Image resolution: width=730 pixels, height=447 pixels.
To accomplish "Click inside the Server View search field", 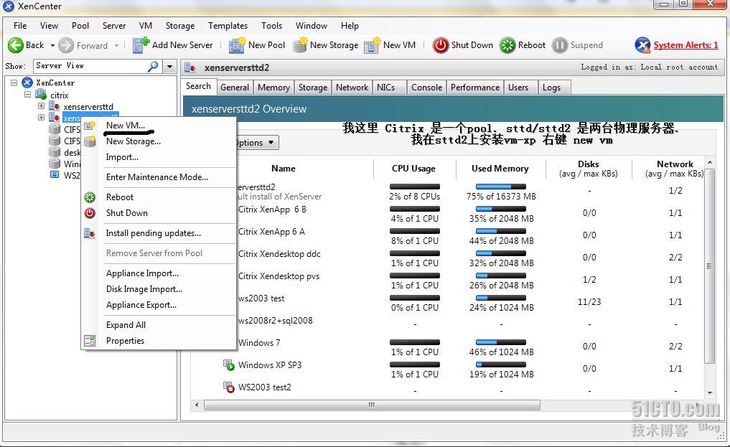I will 90,66.
